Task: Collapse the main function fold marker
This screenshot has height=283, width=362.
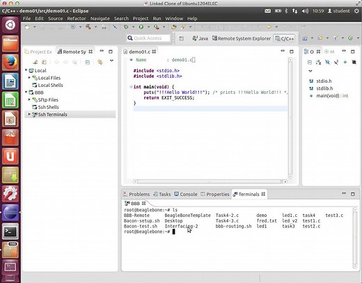Action: tap(131, 87)
